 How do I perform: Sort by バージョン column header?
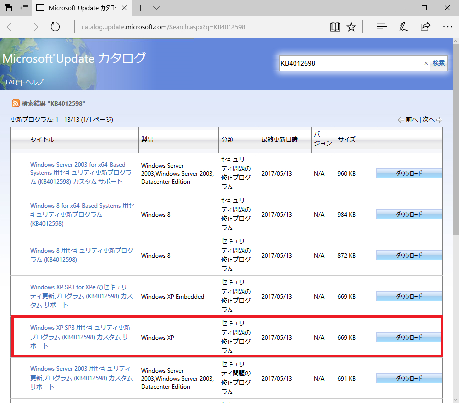[323, 139]
